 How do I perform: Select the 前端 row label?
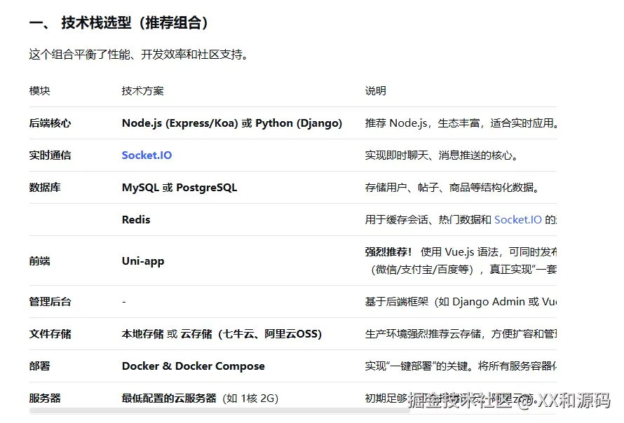click(40, 261)
